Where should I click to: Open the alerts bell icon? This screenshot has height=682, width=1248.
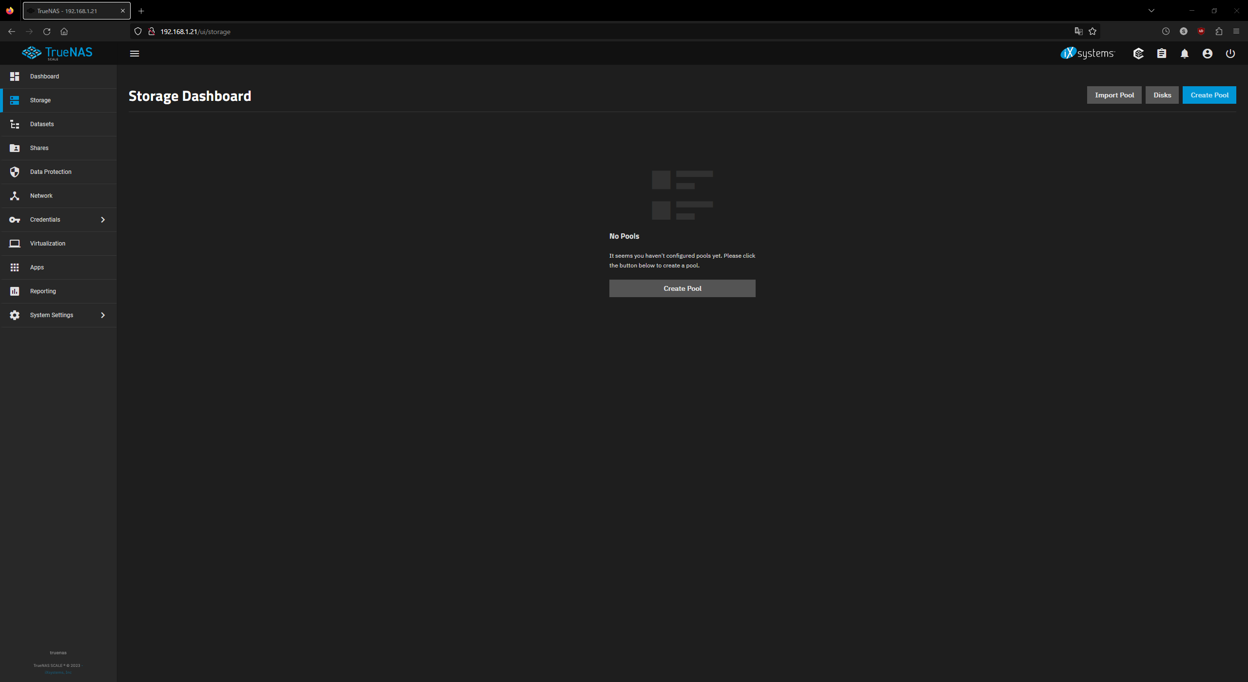(1185, 54)
